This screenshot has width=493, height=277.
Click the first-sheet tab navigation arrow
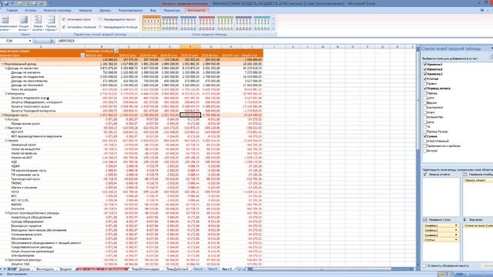2,269
